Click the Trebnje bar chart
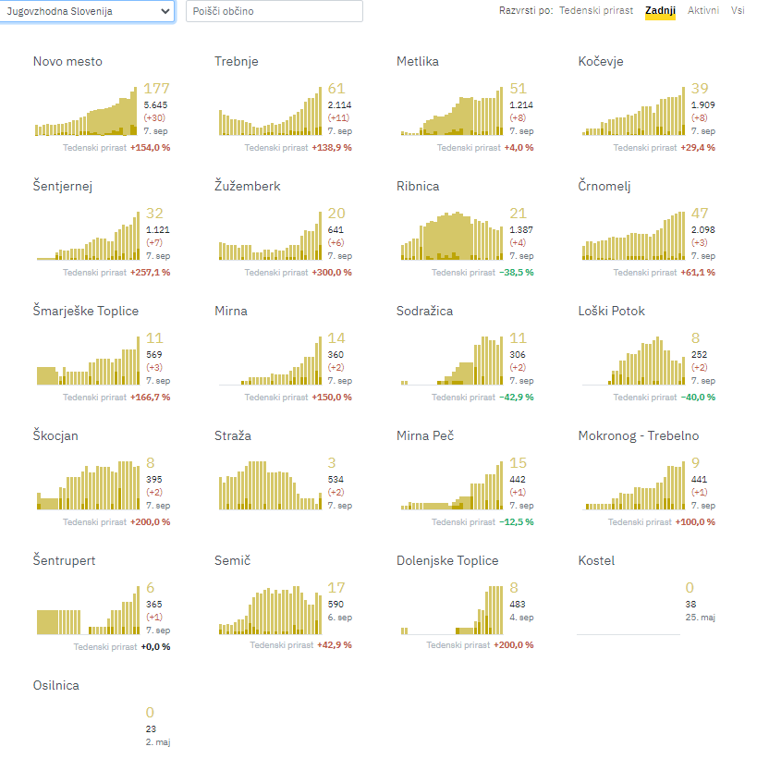 pyautogui.click(x=270, y=111)
